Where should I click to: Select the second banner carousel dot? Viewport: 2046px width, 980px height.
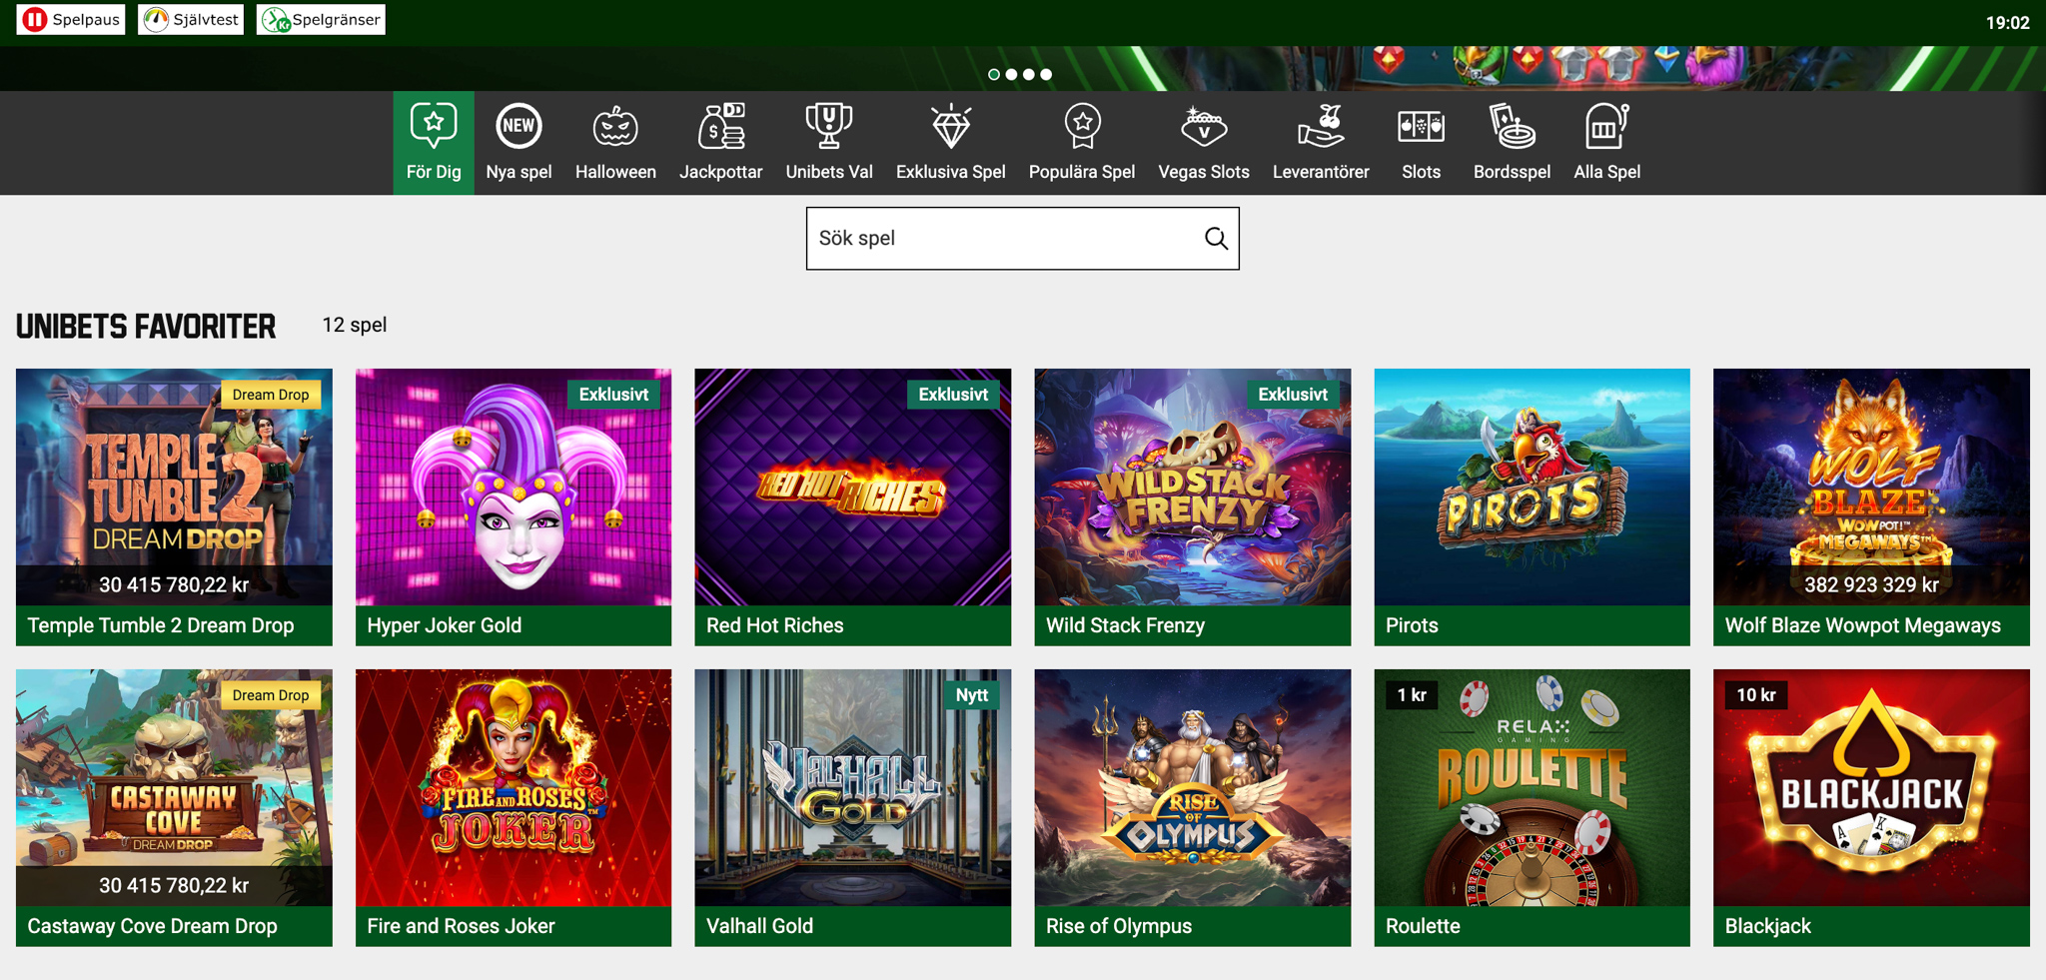[1011, 74]
